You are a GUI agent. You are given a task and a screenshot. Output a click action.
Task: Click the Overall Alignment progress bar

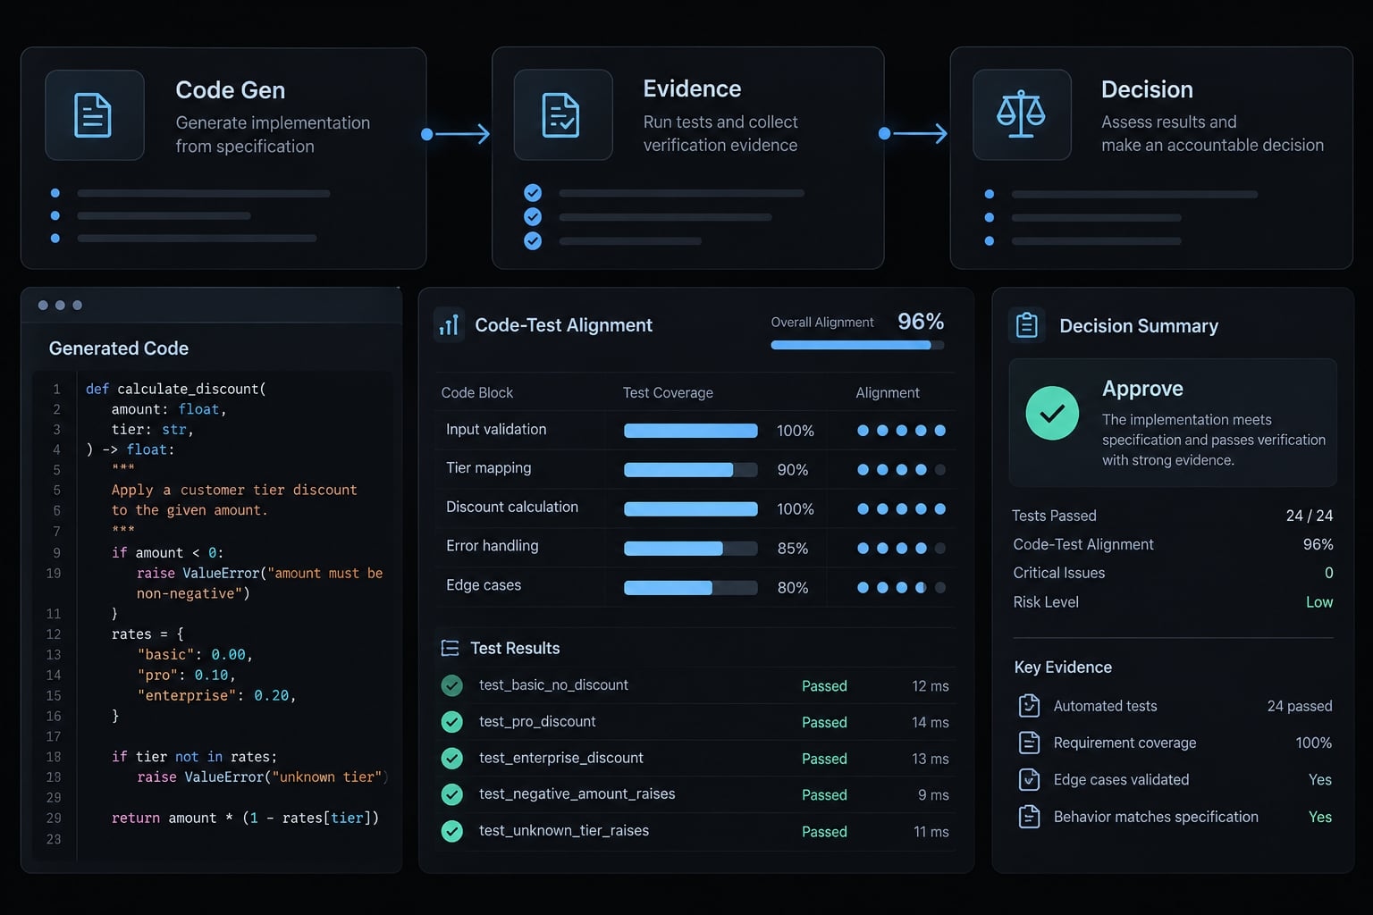tap(857, 345)
